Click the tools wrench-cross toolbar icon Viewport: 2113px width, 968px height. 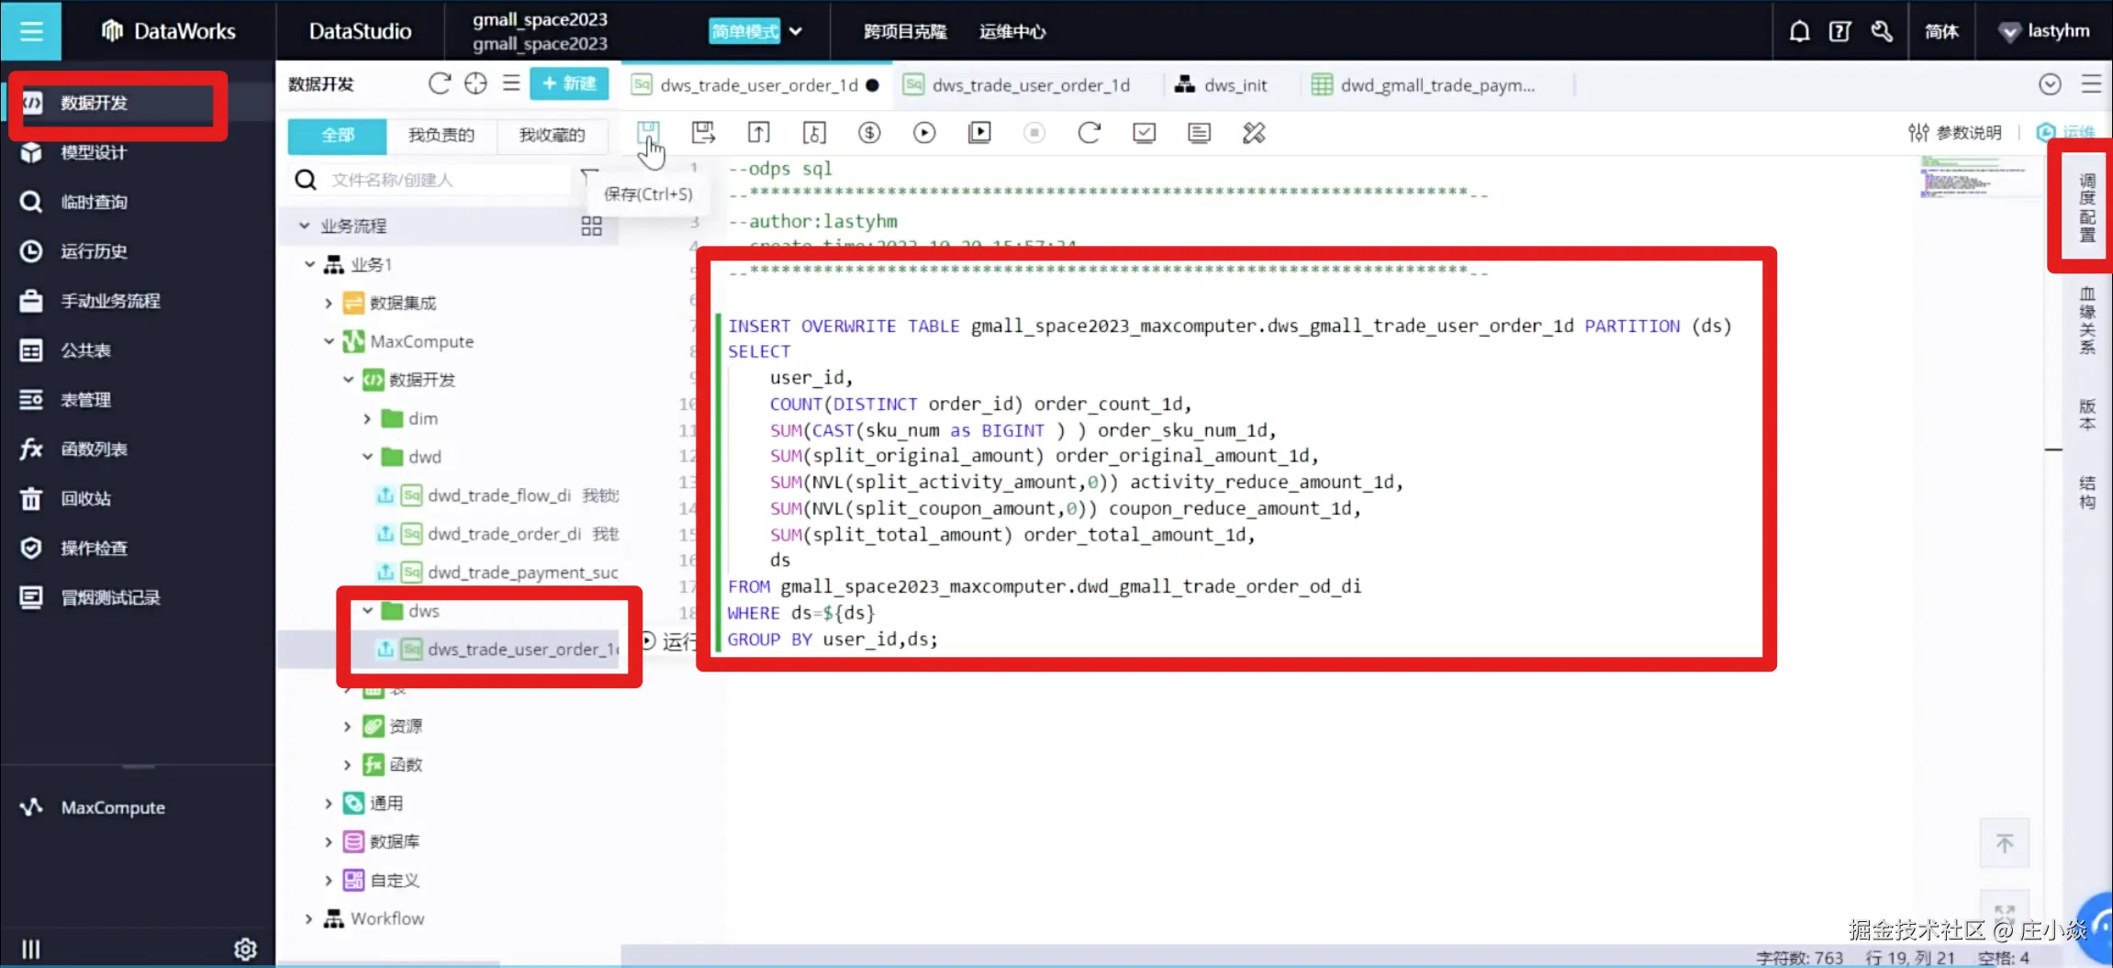coord(1254,133)
